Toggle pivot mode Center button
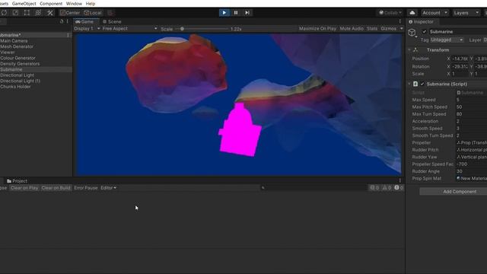 (x=70, y=13)
